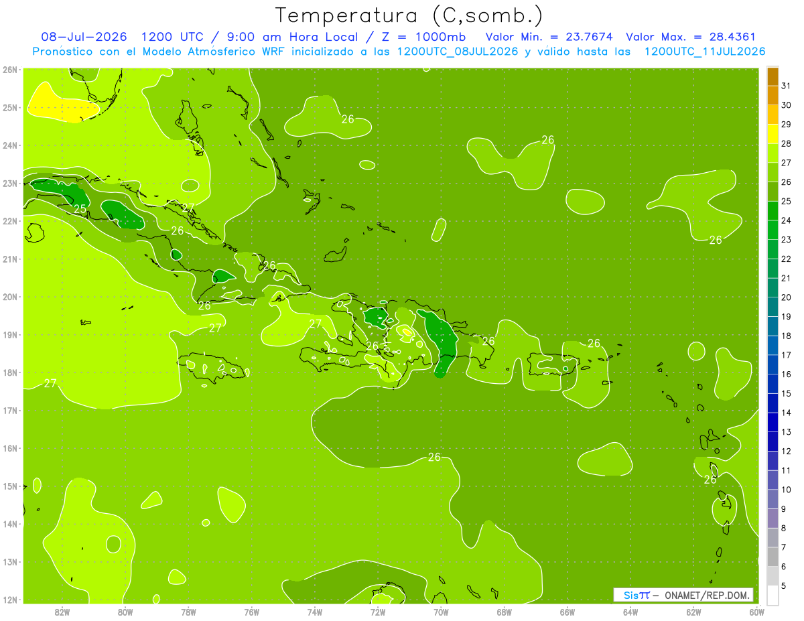Click the brown top swatch above legend 31

click(x=773, y=76)
